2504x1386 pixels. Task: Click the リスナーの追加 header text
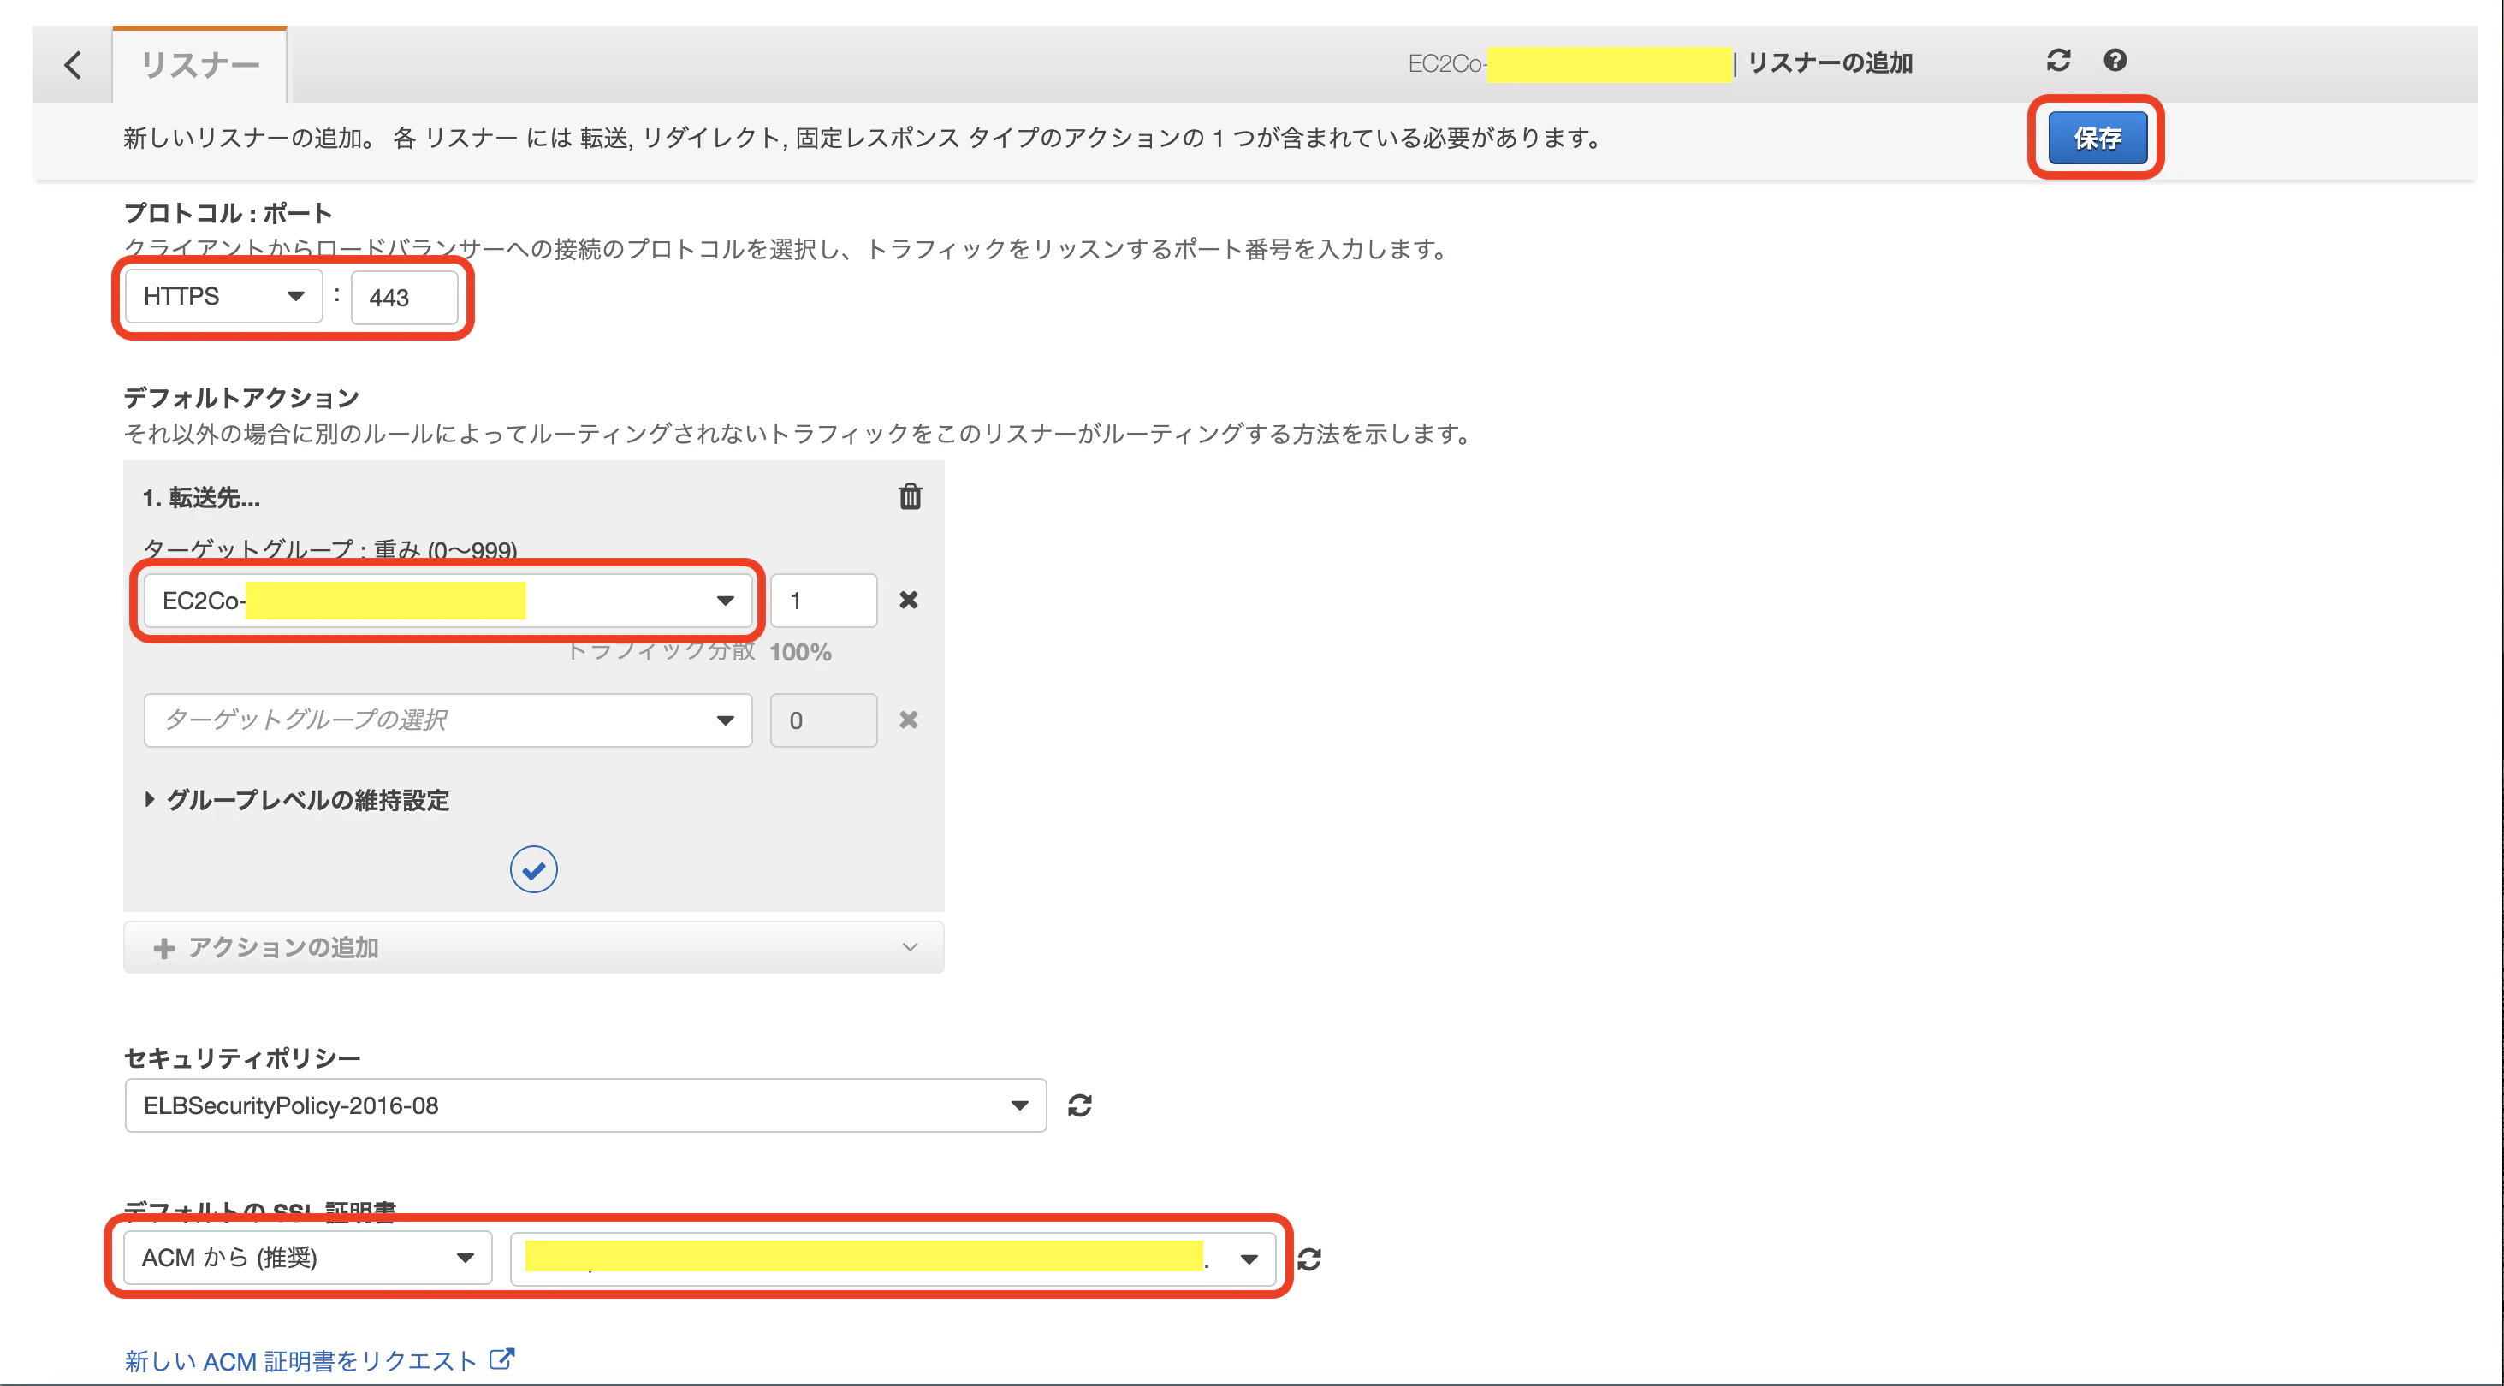(x=1830, y=63)
